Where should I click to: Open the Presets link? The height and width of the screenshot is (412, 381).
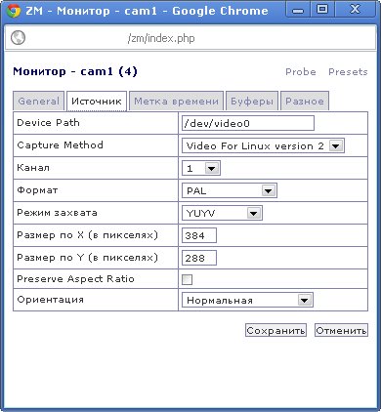click(x=348, y=72)
